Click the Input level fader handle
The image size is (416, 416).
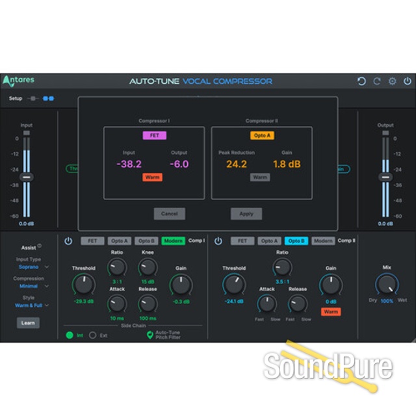(26, 177)
